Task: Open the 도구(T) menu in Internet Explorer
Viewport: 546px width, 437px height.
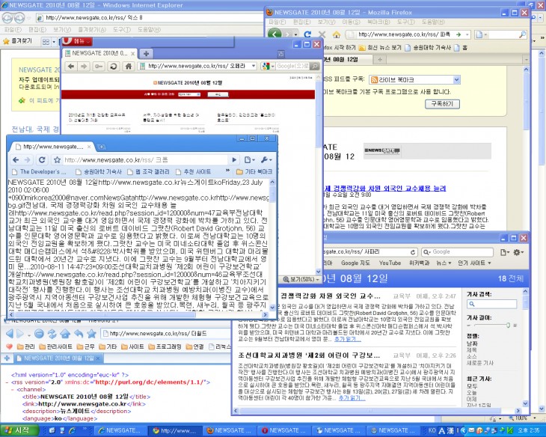Action: (x=122, y=30)
